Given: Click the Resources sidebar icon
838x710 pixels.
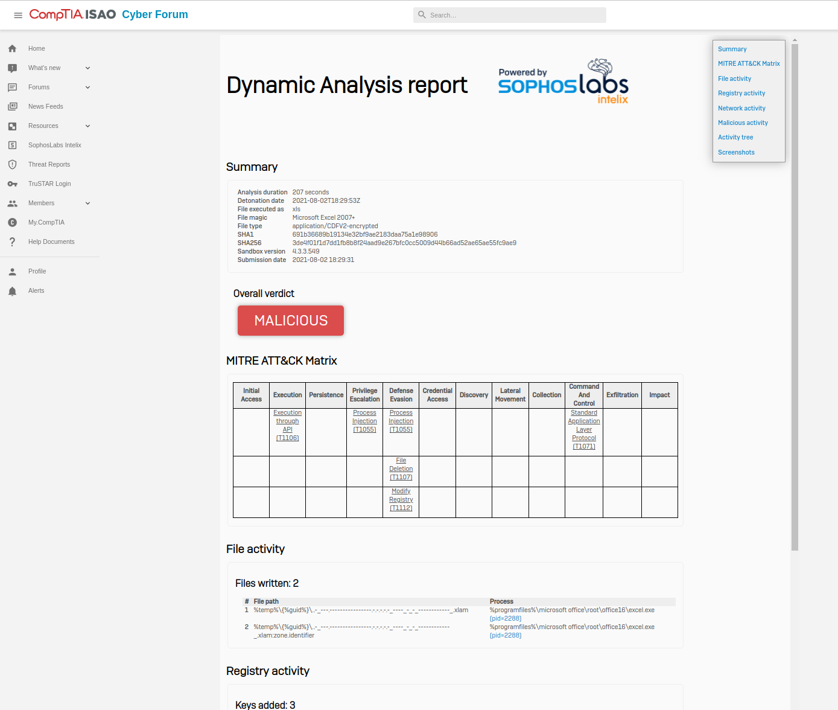Looking at the screenshot, I should pyautogui.click(x=12, y=126).
